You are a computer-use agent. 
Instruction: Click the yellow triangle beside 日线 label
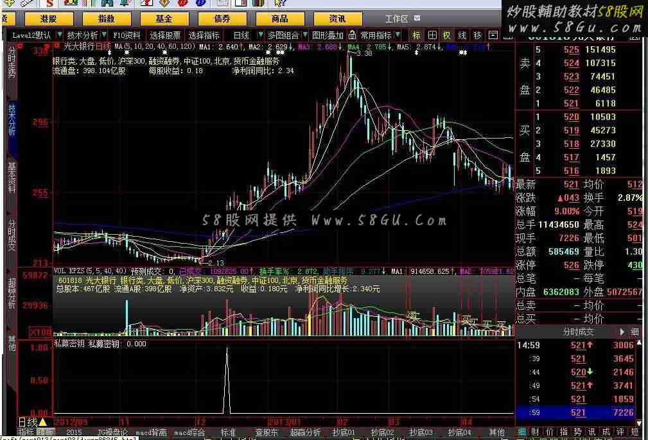click(42, 422)
